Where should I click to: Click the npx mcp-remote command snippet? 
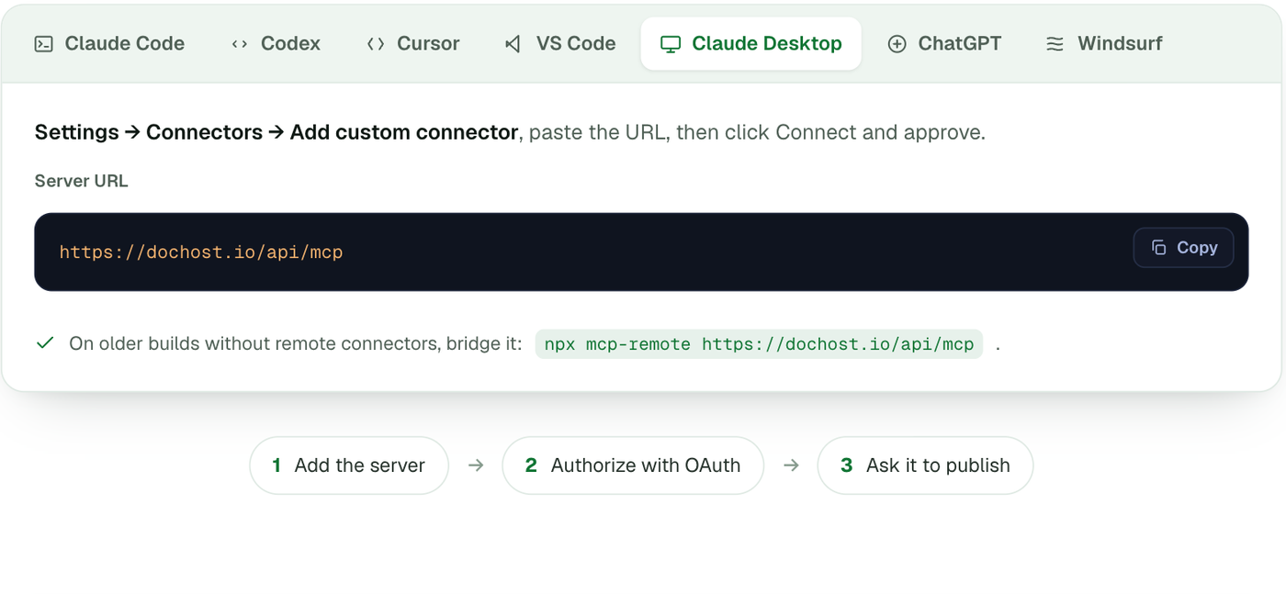(x=759, y=344)
